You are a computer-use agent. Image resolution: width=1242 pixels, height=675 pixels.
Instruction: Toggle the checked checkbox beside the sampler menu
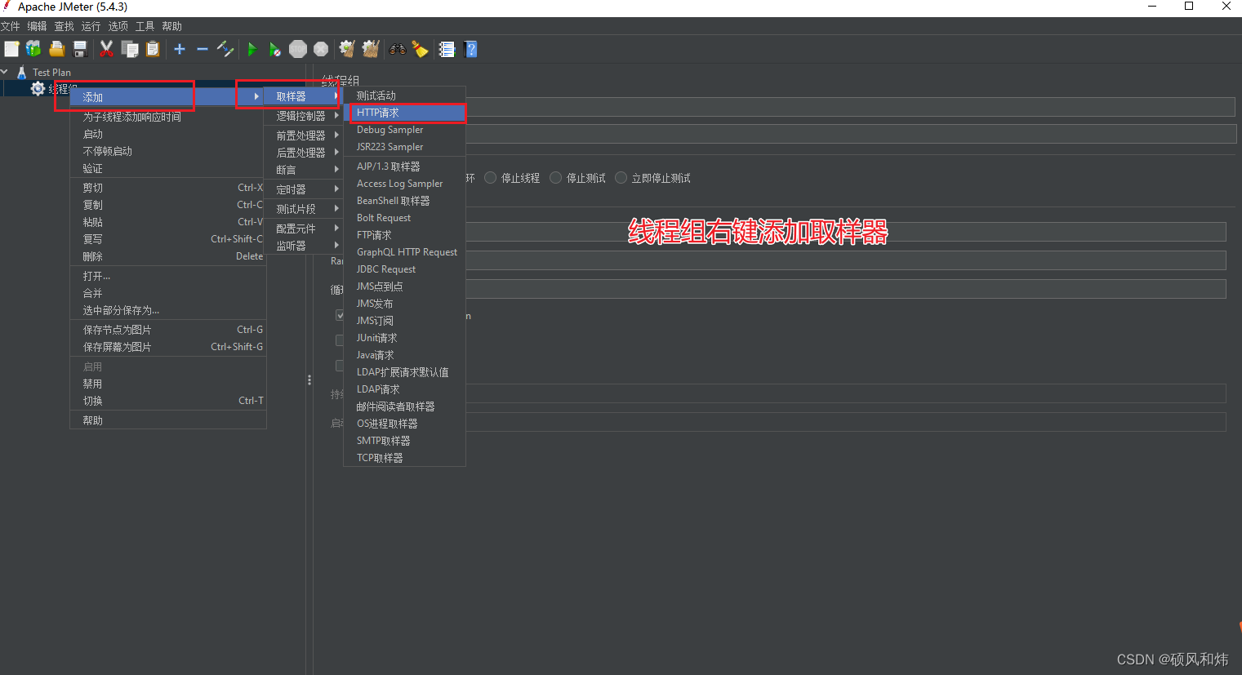pos(340,315)
